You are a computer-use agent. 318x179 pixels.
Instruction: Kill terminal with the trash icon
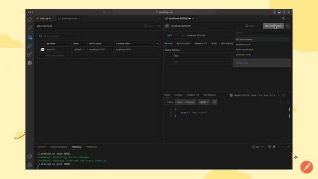click(274, 147)
